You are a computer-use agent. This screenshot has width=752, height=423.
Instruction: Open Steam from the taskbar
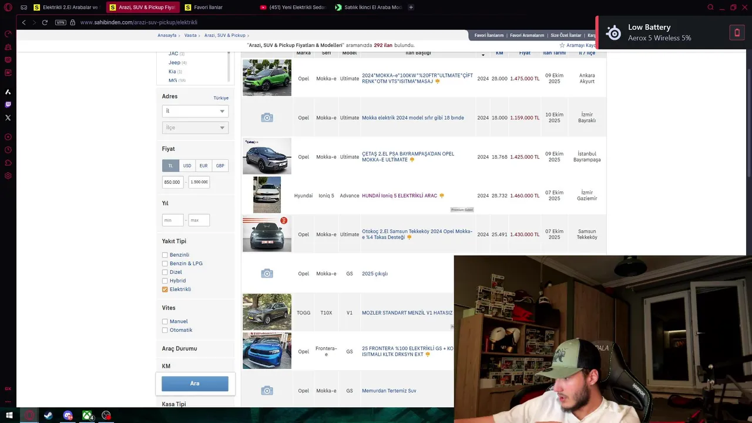coord(48,415)
